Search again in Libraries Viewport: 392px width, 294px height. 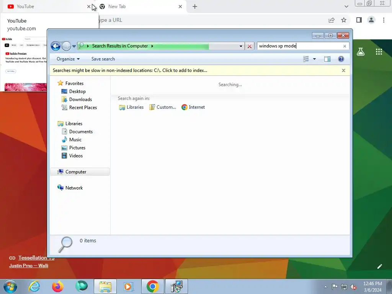pyautogui.click(x=131, y=107)
